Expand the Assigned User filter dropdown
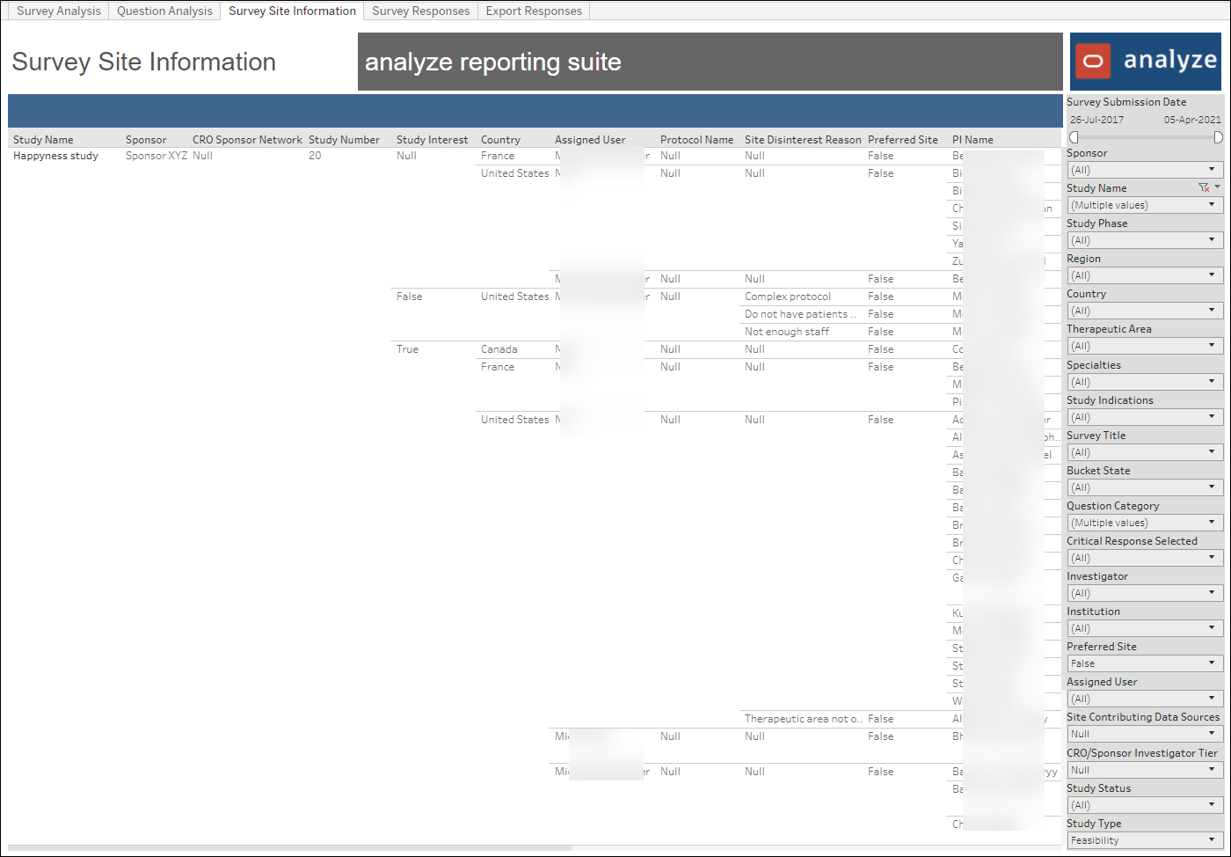Viewport: 1231px width, 857px height. (x=1145, y=699)
